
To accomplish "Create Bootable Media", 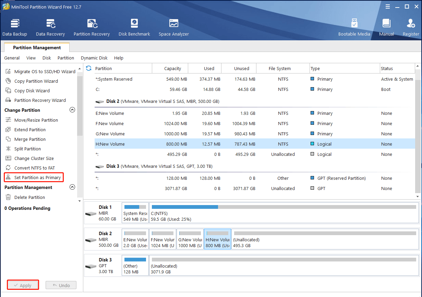I will (x=354, y=27).
